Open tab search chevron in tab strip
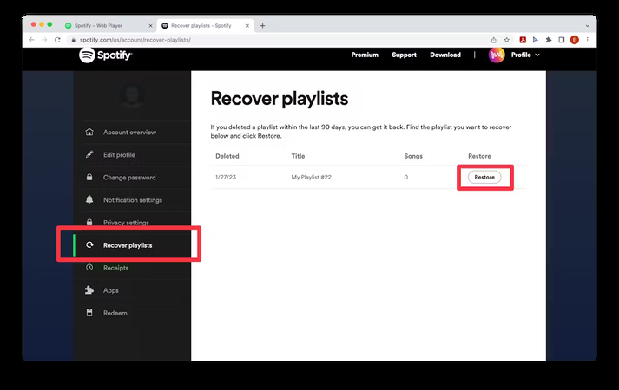 click(x=588, y=26)
